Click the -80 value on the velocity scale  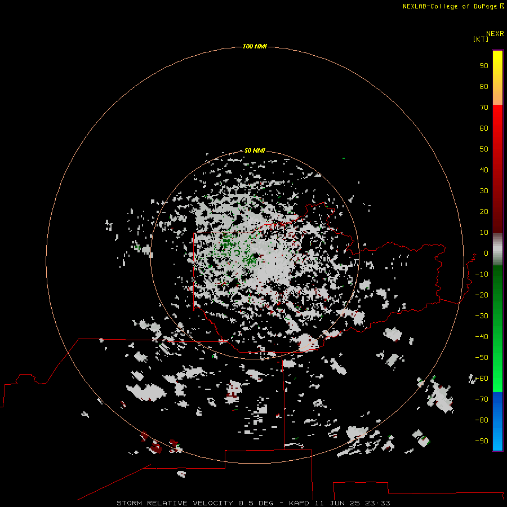pos(482,420)
